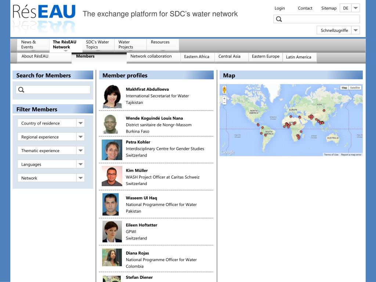376x282 pixels.
Task: Click into the Search for Members input field
Action: pos(57,90)
